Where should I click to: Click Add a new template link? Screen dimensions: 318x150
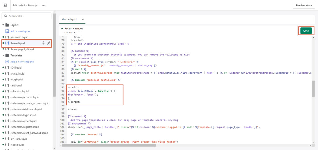22,62
